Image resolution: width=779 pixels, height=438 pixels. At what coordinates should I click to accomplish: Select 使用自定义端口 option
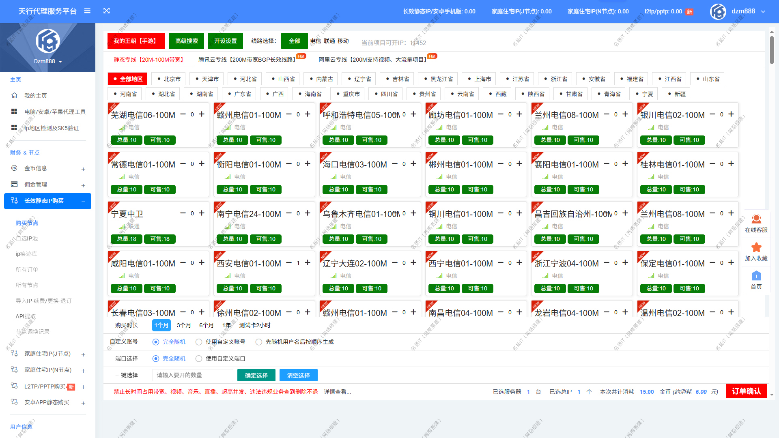click(199, 359)
